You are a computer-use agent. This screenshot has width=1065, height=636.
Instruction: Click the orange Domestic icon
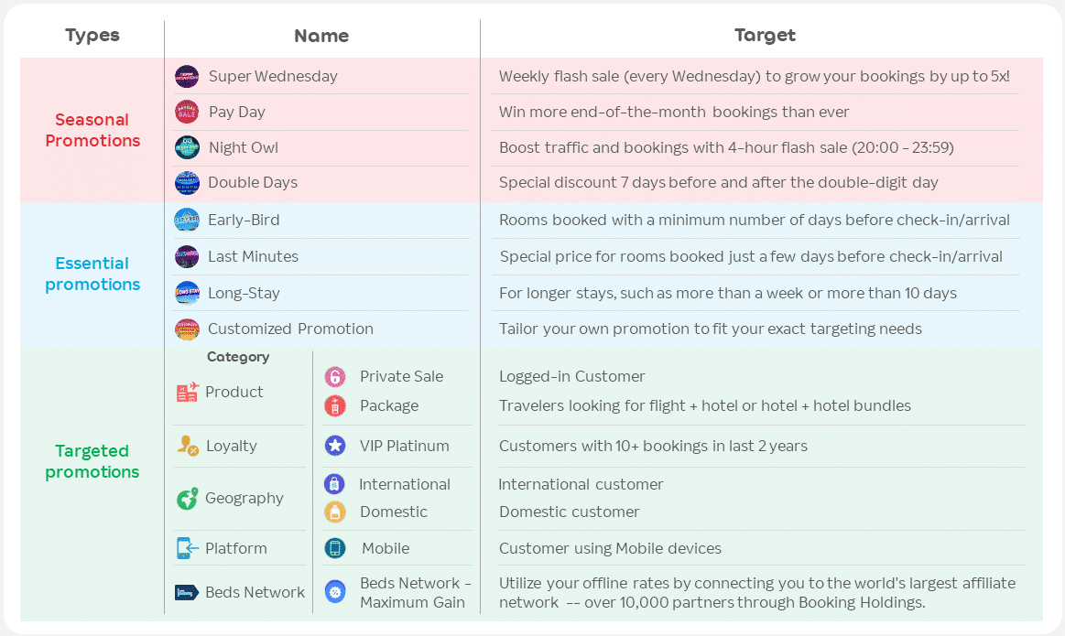point(335,512)
